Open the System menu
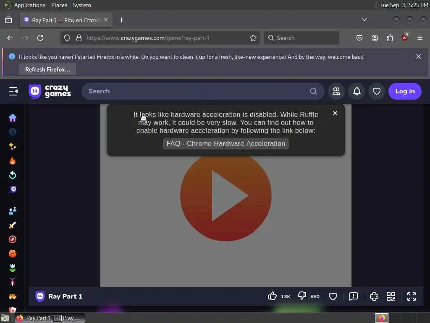 coord(82,5)
